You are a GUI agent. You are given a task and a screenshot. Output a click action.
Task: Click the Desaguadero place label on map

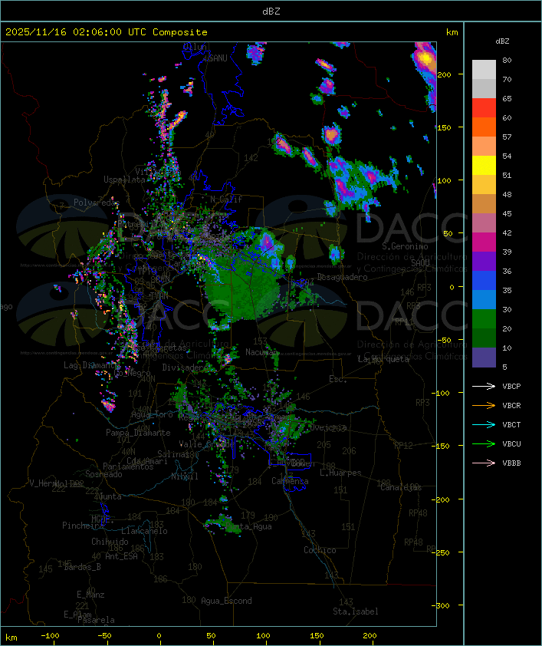342,277
